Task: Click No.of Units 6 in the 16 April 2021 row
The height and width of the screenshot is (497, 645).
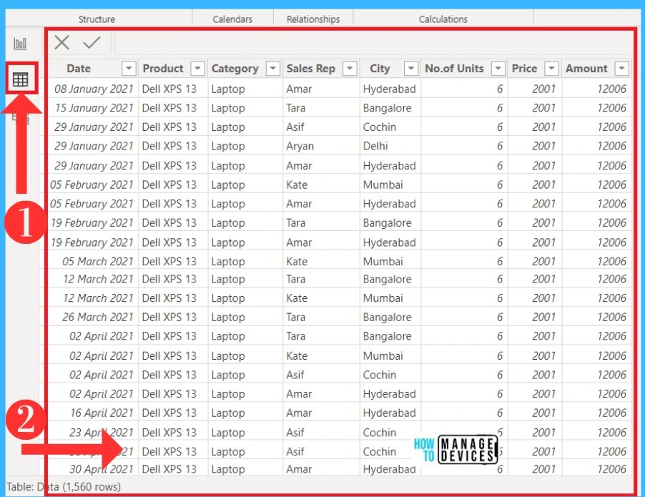Action: click(x=500, y=413)
